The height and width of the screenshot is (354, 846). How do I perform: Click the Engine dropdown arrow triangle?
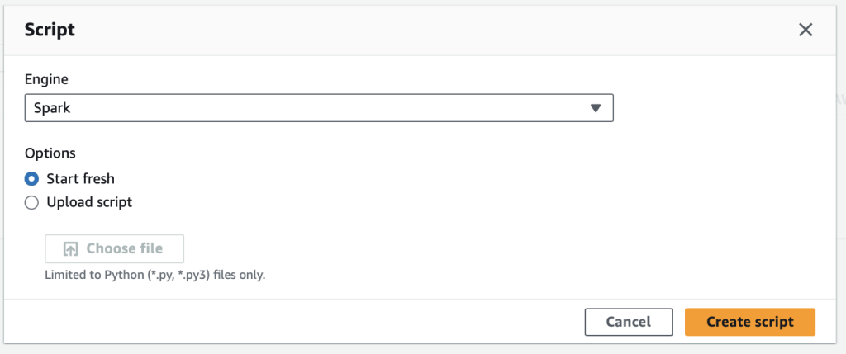point(596,108)
